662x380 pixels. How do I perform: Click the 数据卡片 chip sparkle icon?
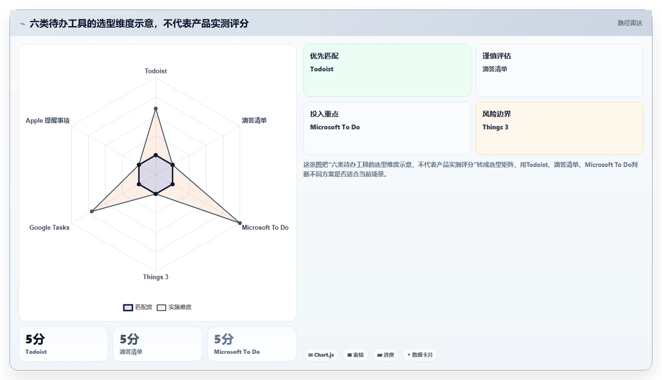click(x=409, y=355)
